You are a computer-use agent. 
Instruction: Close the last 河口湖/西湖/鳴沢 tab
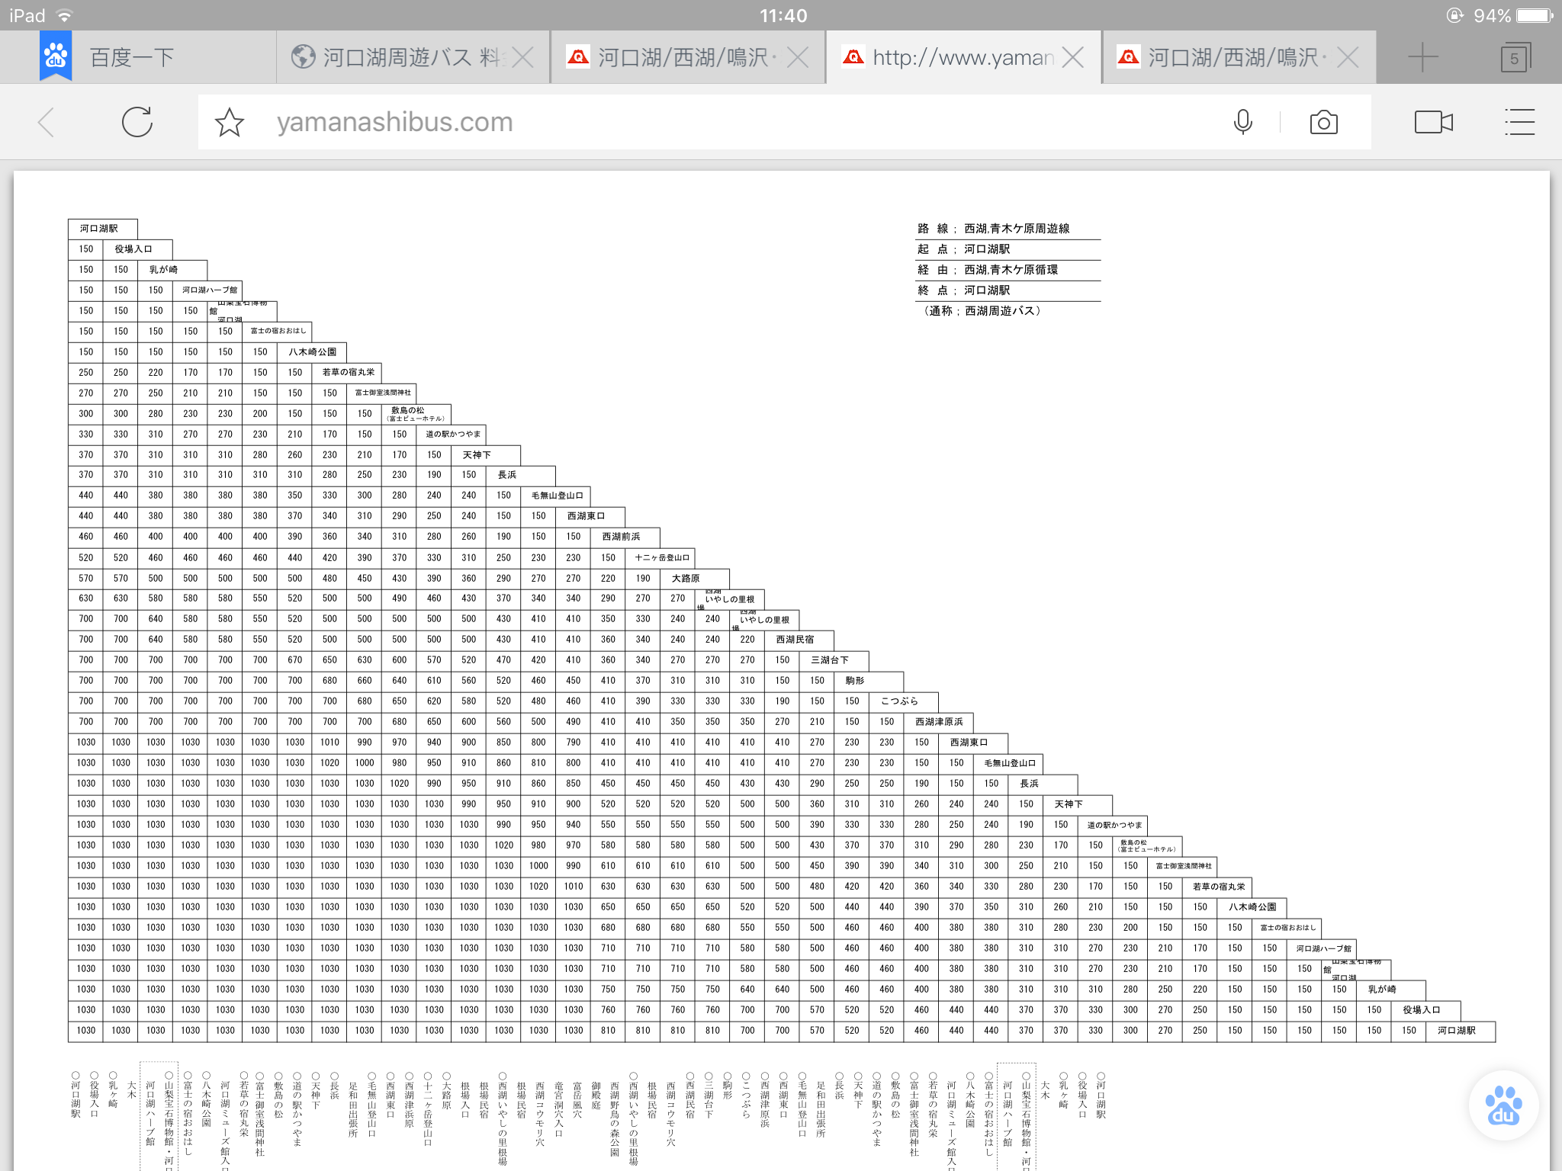click(1348, 57)
